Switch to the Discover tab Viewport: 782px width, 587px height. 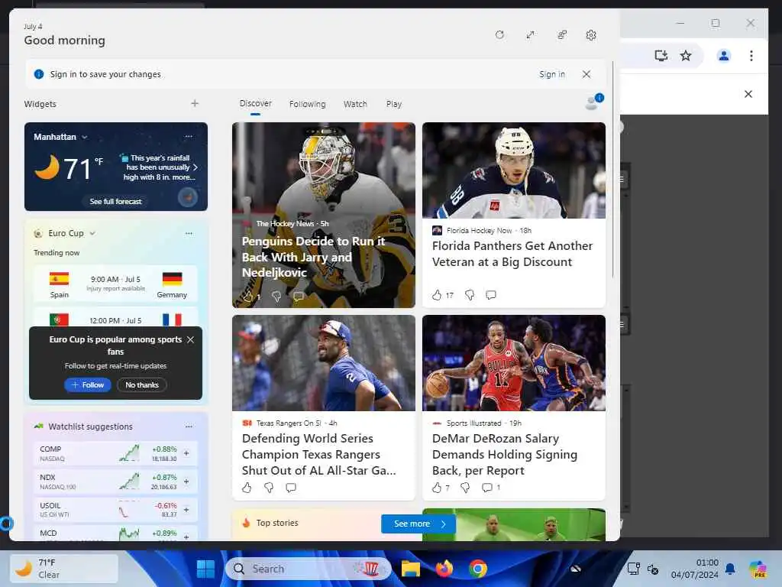pos(255,103)
